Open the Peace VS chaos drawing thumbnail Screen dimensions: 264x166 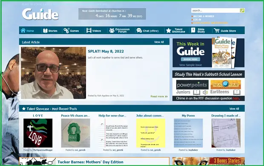75,133
